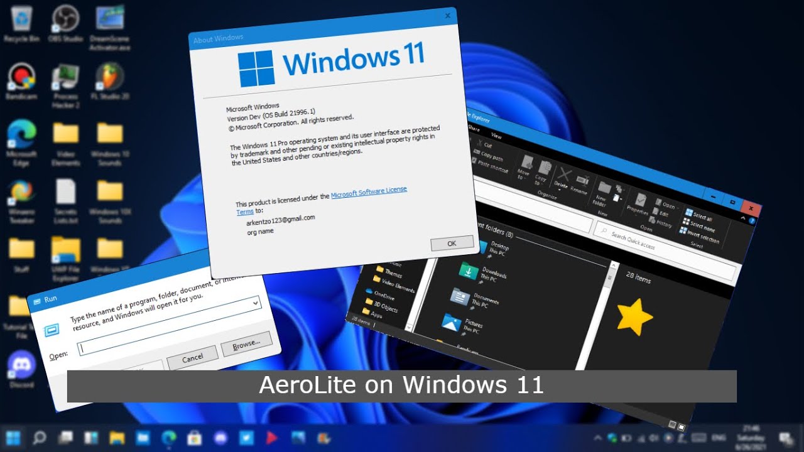Open the Microsoft Software License Terms link

[x=322, y=202]
